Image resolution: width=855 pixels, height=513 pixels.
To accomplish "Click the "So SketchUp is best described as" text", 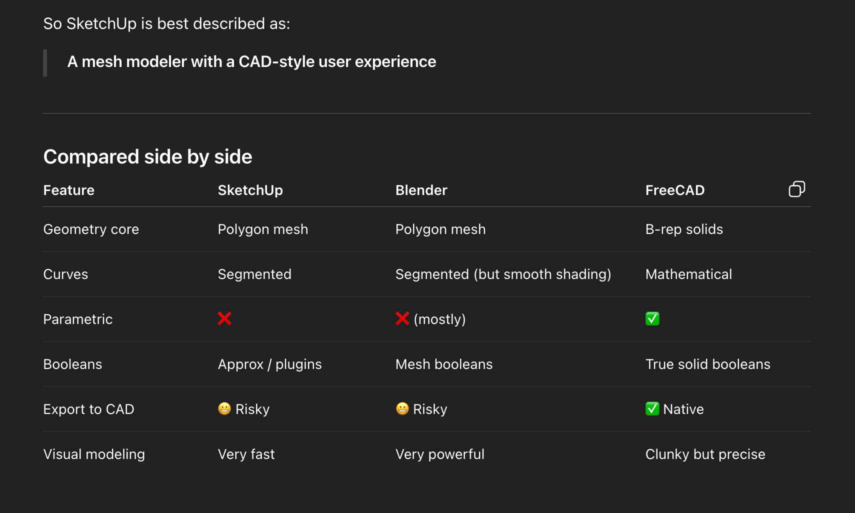I will click(166, 23).
